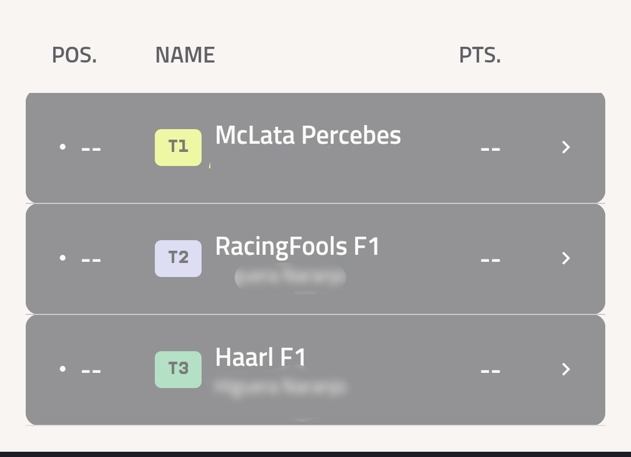
Task: Click the lavender T2 team badge
Action: pyautogui.click(x=178, y=258)
